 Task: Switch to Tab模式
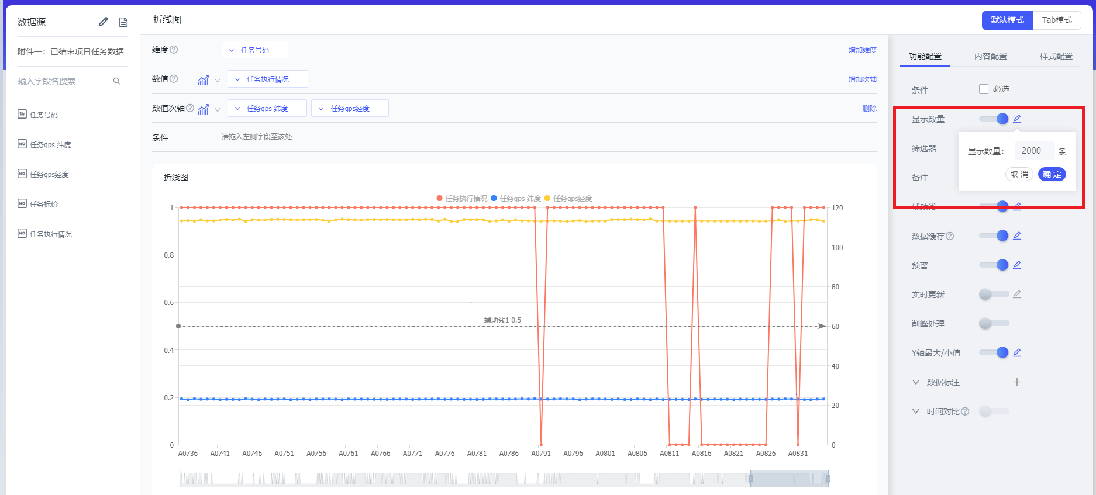point(1057,20)
